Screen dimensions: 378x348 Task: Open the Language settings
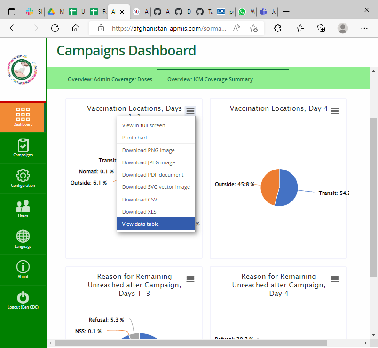click(x=23, y=239)
